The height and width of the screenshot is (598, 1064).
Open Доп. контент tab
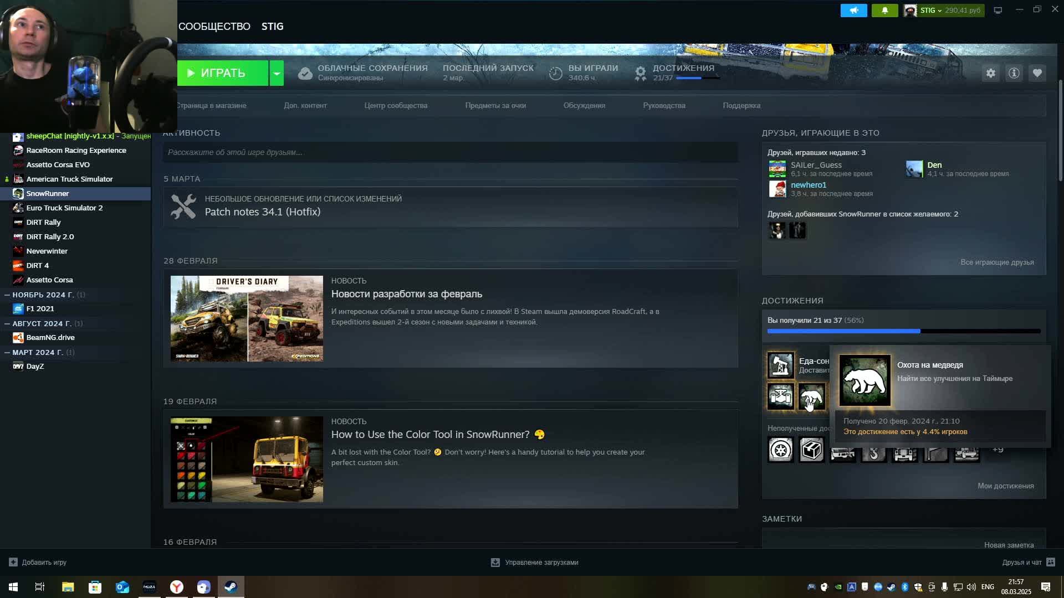click(305, 105)
